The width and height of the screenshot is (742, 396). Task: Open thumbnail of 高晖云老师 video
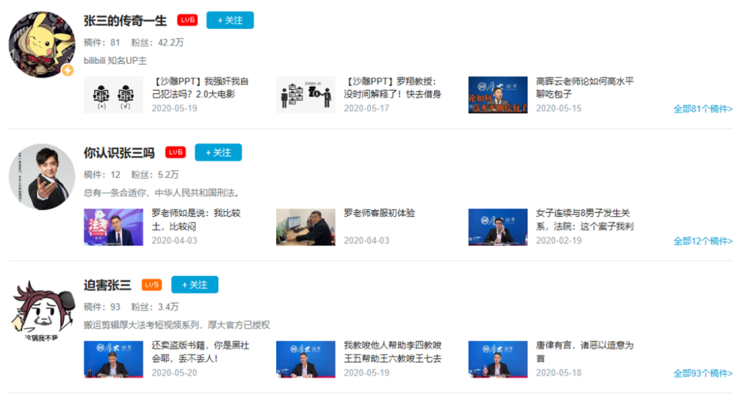(x=498, y=95)
